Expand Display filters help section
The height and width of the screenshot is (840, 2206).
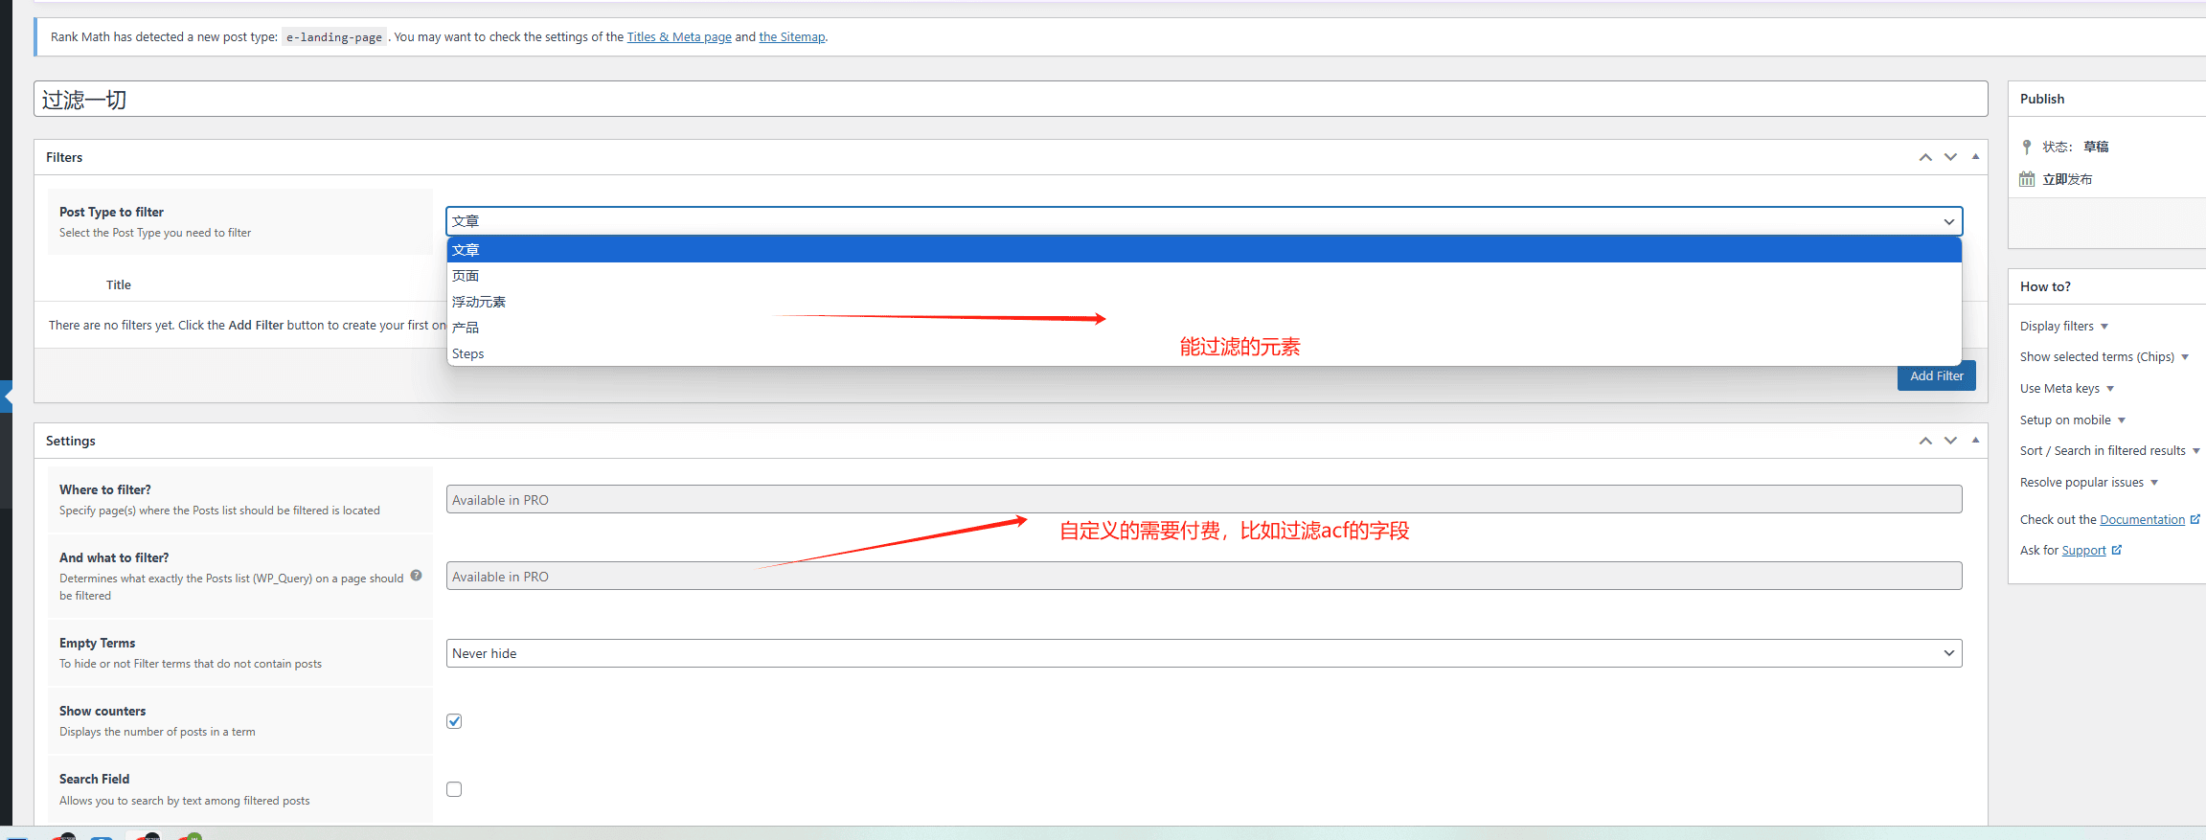(x=2064, y=326)
